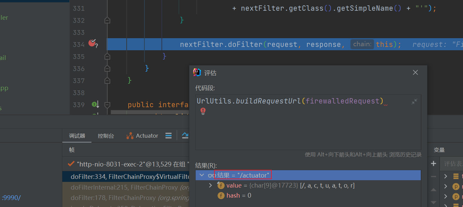Select the hash = 0 row
463x207 pixels.
308,196
